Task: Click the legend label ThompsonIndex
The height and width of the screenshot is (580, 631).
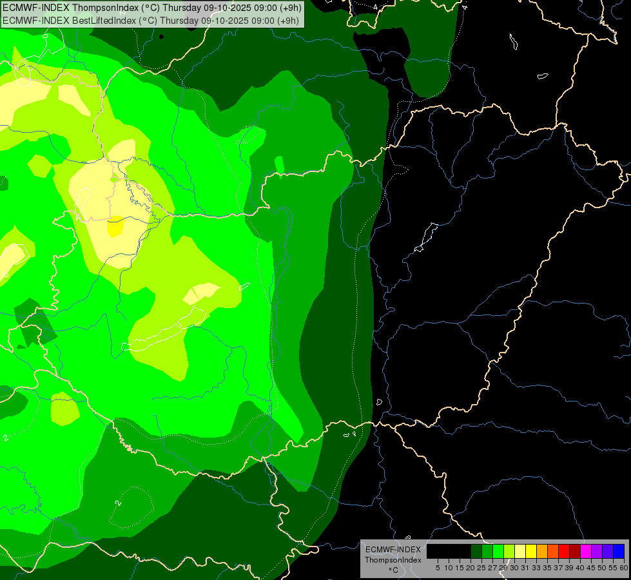Action: tap(393, 560)
